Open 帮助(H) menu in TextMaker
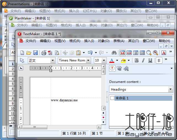The width and height of the screenshot is (177, 140). click(164, 41)
